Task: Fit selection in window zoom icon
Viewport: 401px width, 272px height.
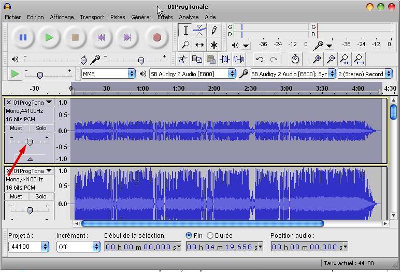Action: point(345,59)
